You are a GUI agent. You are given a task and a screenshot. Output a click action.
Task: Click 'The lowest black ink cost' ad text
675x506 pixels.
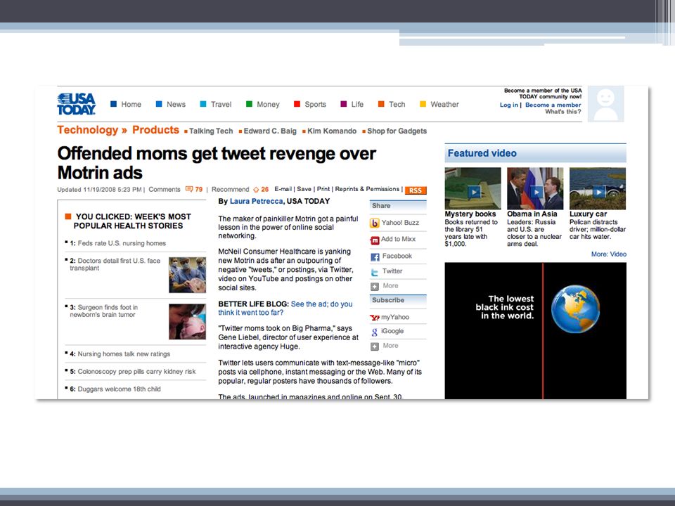coord(505,307)
